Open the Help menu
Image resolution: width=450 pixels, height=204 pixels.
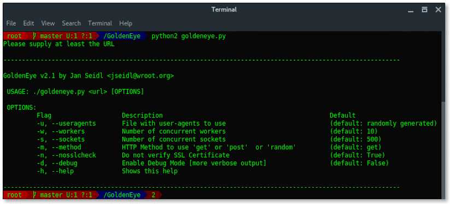tap(126, 23)
